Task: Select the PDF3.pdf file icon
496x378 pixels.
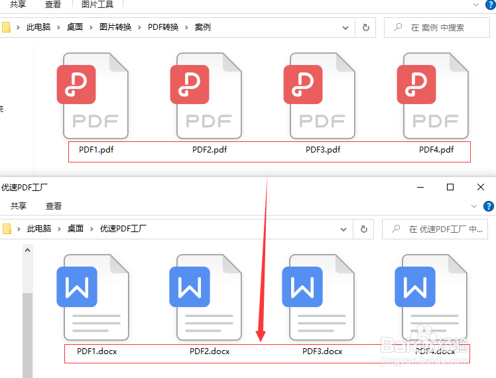Action: (319, 95)
